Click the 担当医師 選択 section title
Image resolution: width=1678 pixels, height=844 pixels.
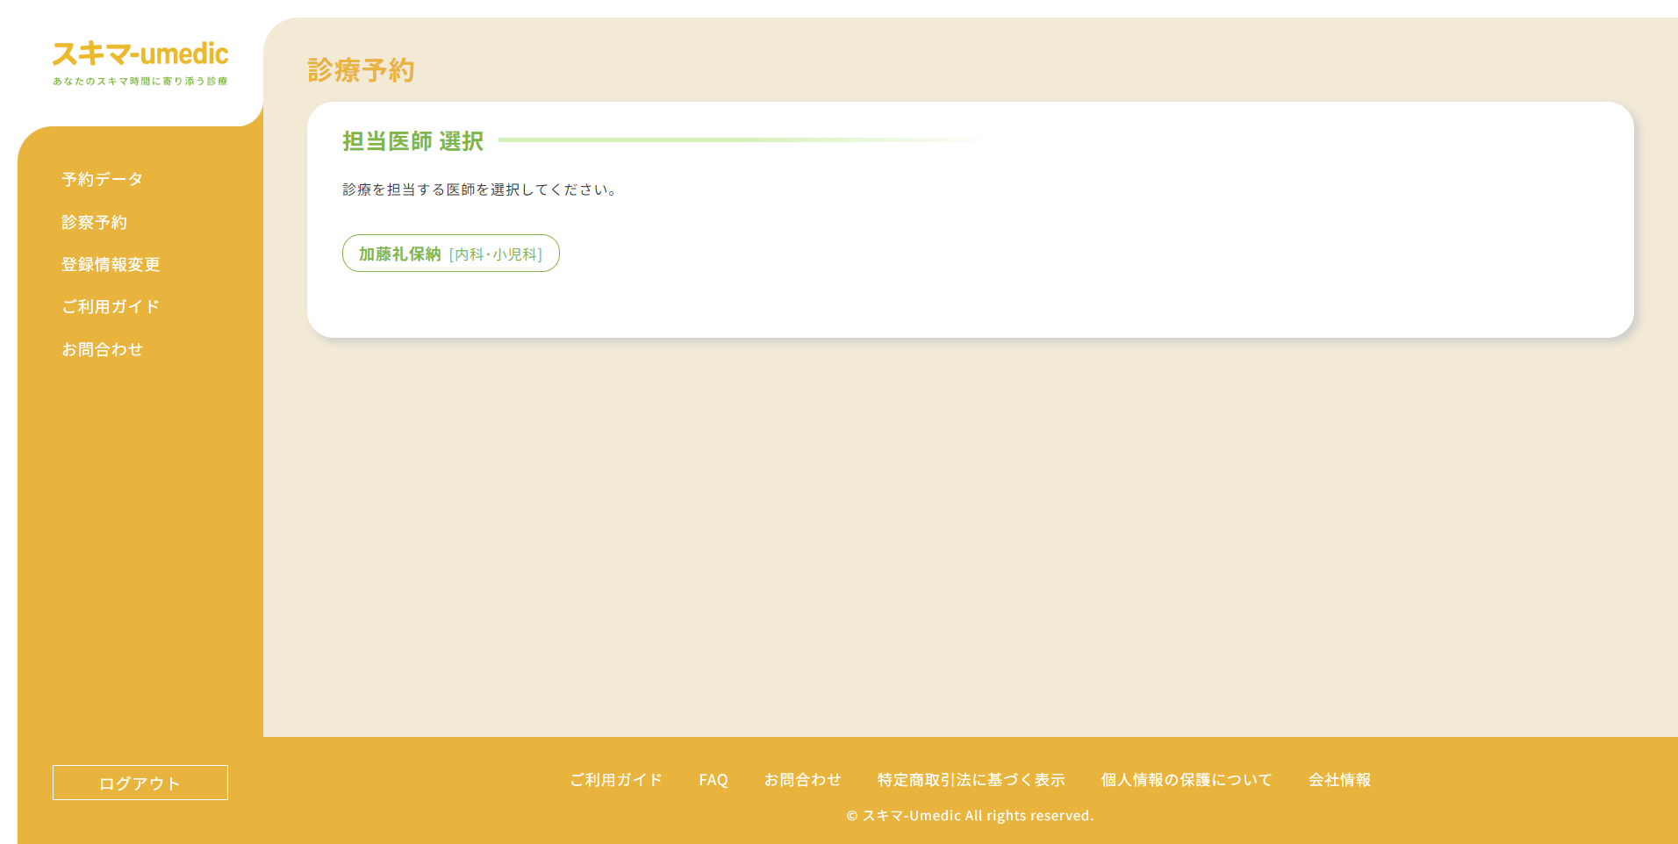[412, 141]
